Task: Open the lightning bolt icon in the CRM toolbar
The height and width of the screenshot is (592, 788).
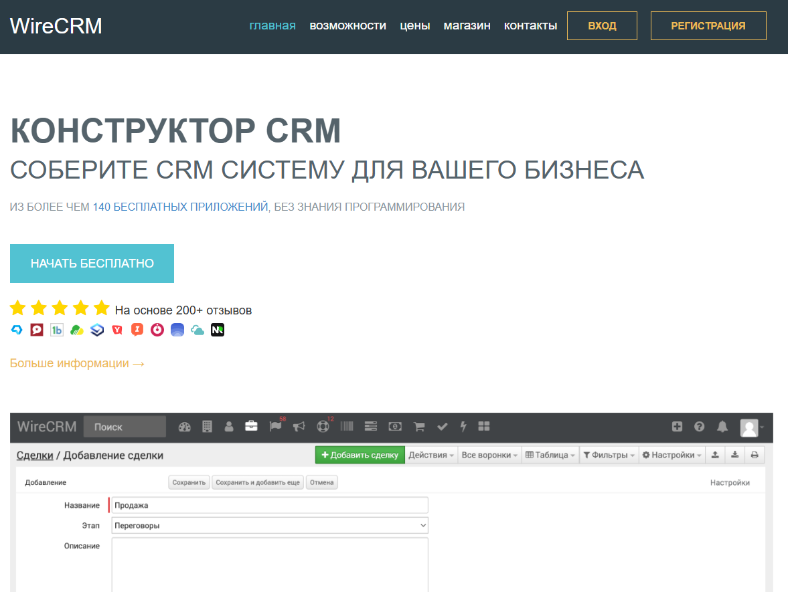Action: (x=463, y=426)
